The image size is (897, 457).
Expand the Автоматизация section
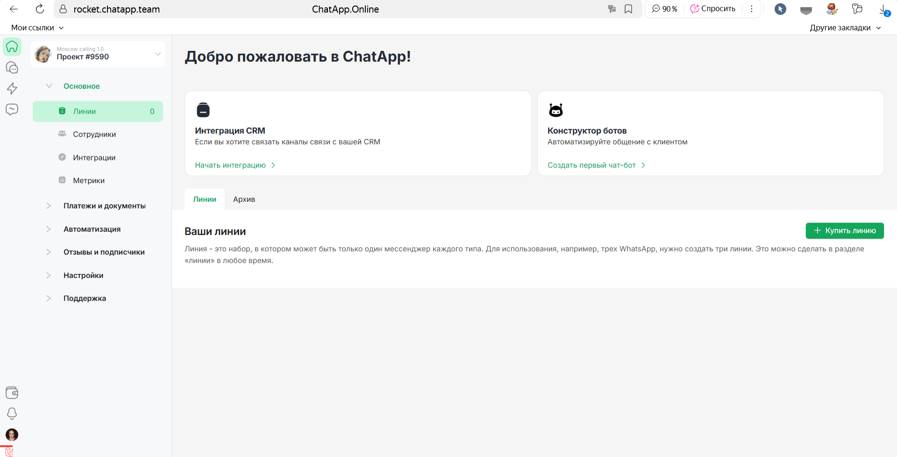pyautogui.click(x=92, y=229)
